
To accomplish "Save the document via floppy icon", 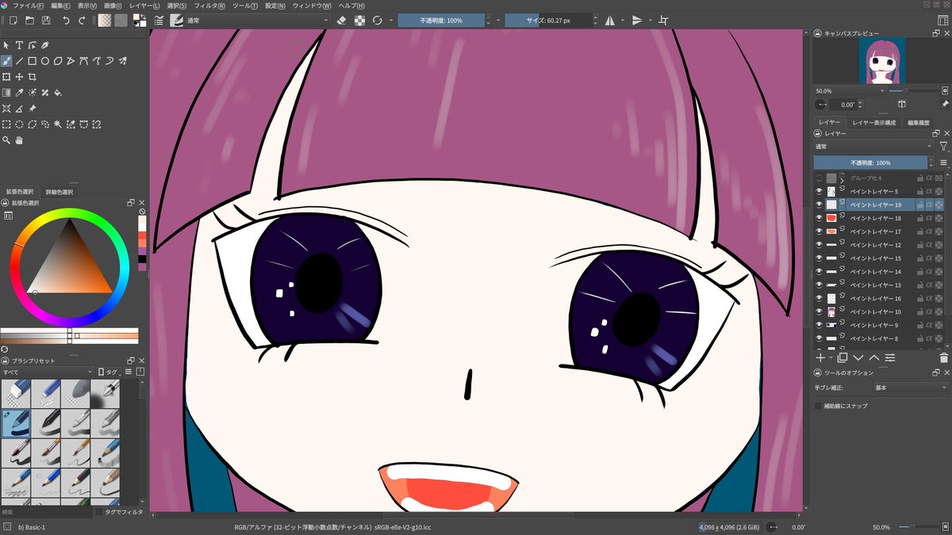I will (46, 20).
